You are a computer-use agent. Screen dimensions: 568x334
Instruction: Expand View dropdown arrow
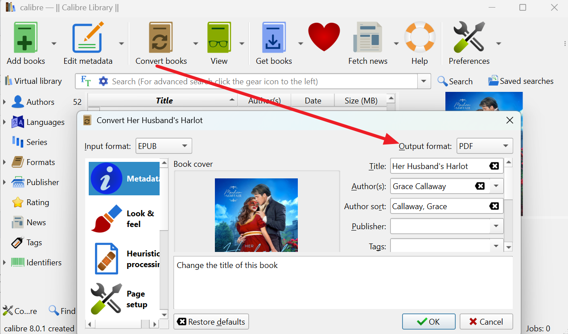(x=242, y=43)
